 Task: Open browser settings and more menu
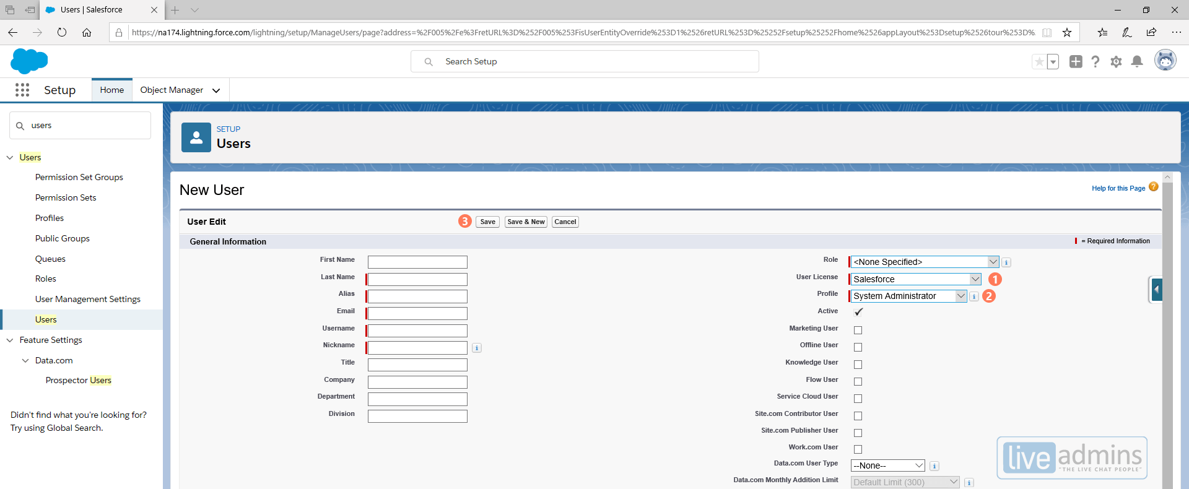[1176, 32]
